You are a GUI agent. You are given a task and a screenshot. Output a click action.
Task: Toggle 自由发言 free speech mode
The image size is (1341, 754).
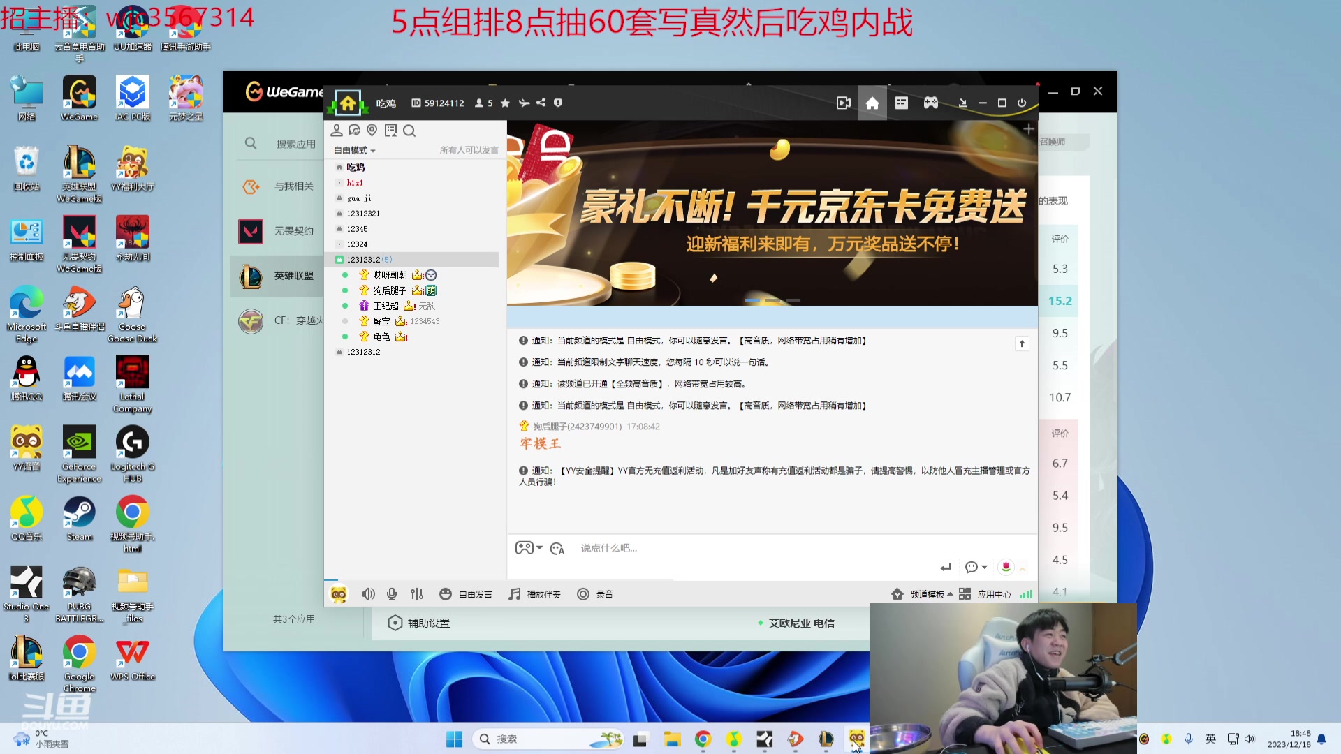(x=466, y=594)
